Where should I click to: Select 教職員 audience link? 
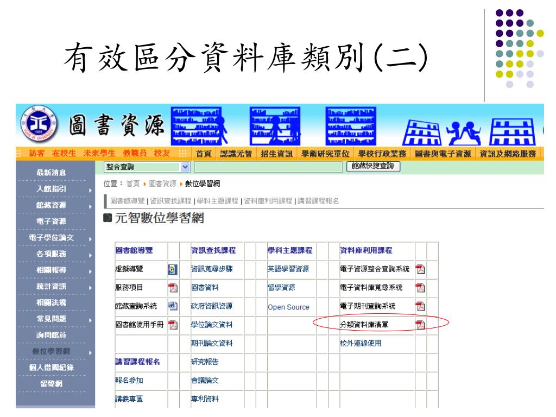pos(135,153)
